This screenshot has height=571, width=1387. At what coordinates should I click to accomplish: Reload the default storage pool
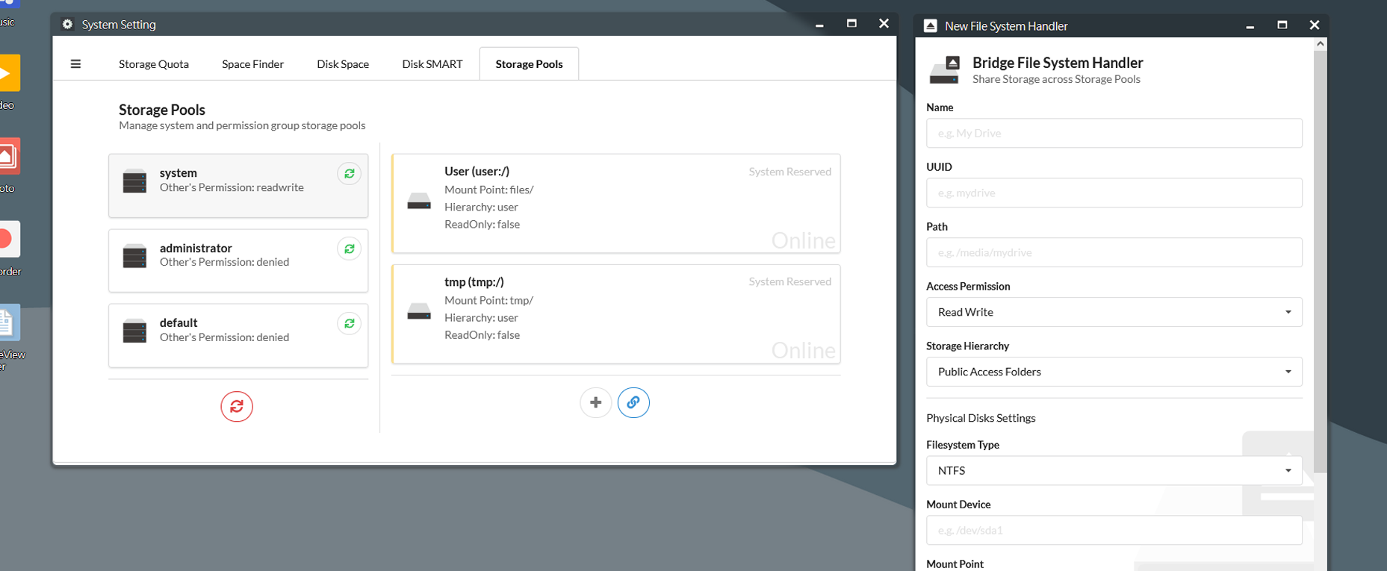(x=349, y=323)
